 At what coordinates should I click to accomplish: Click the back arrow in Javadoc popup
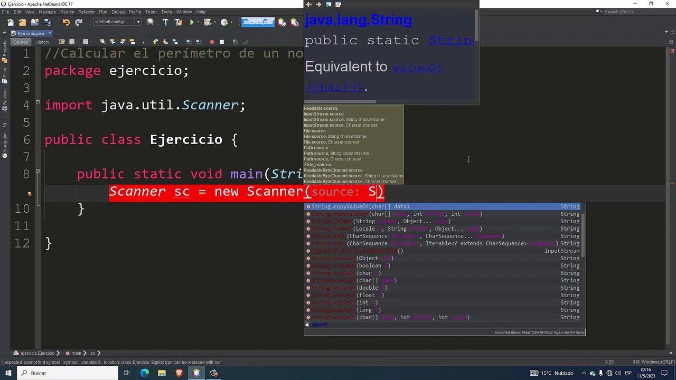[x=309, y=4]
